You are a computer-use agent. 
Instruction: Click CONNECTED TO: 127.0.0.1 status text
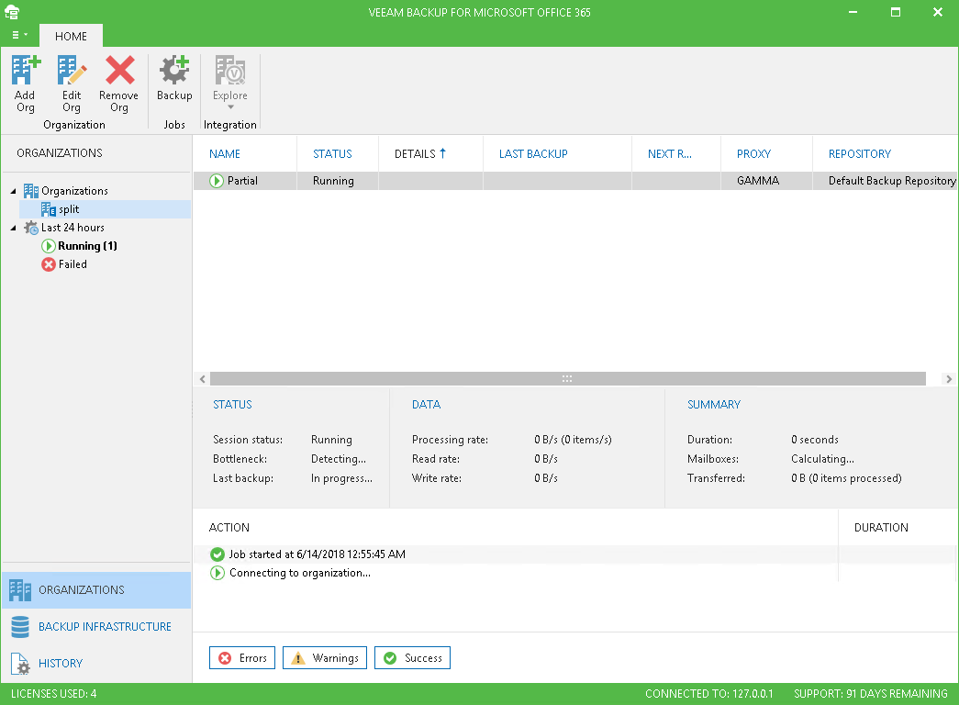(708, 694)
